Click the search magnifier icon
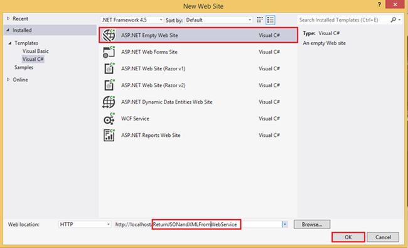The image size is (408, 248). 393,20
